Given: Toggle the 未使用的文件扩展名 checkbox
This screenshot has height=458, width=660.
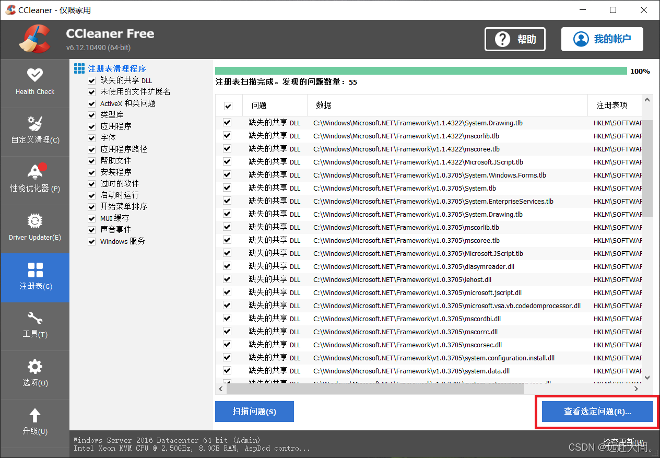Looking at the screenshot, I should tap(91, 92).
